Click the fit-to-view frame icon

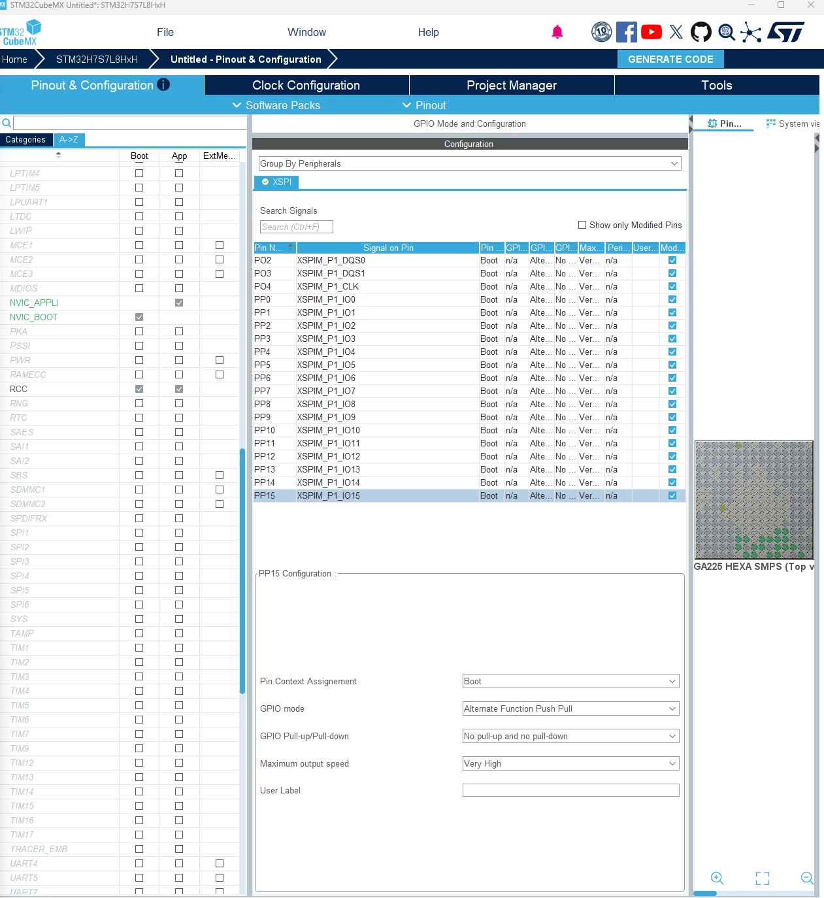763,878
